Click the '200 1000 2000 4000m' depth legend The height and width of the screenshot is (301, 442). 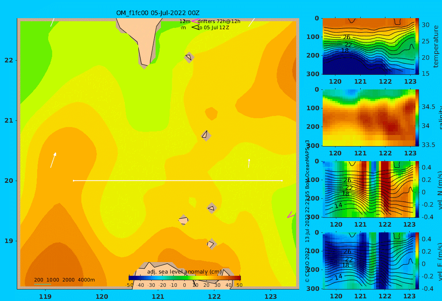click(64, 280)
